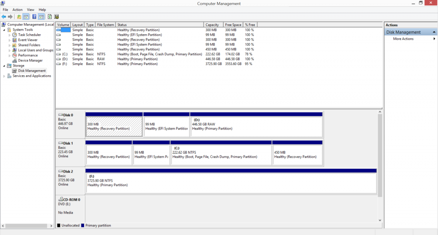
Task: Open the View menu
Action: pyautogui.click(x=31, y=9)
